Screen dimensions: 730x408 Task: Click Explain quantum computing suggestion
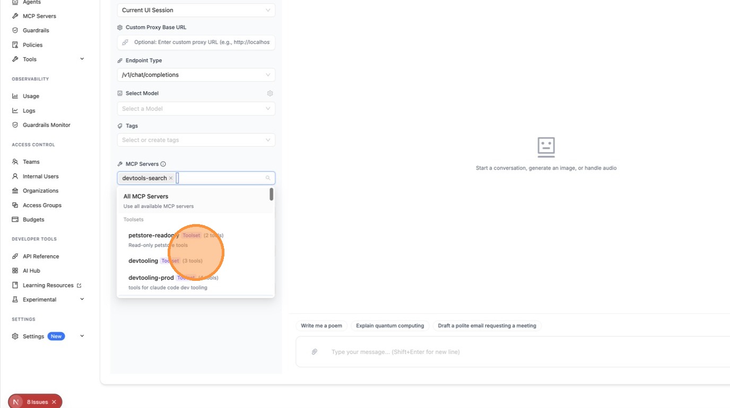[390, 326]
